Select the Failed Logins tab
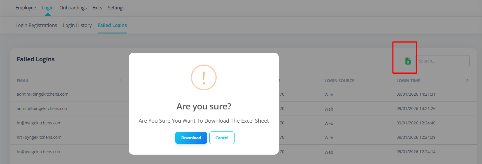Screen dimensions: 482x164 point(112,25)
